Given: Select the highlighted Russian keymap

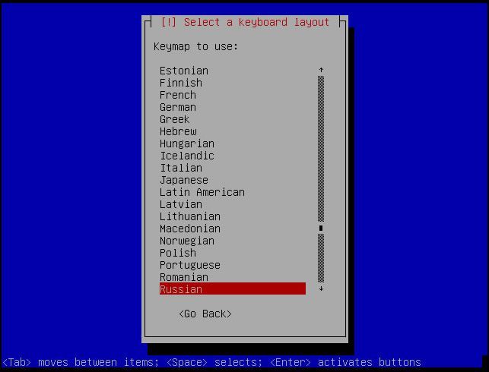Looking at the screenshot, I should pos(181,289).
